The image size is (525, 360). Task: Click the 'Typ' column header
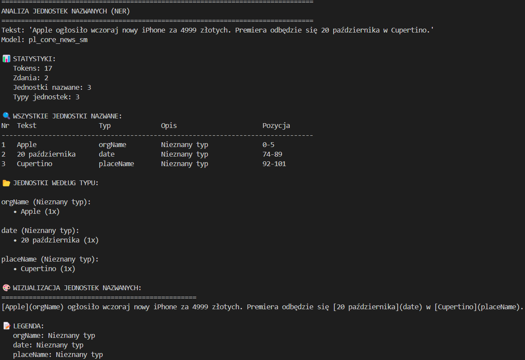click(105, 125)
